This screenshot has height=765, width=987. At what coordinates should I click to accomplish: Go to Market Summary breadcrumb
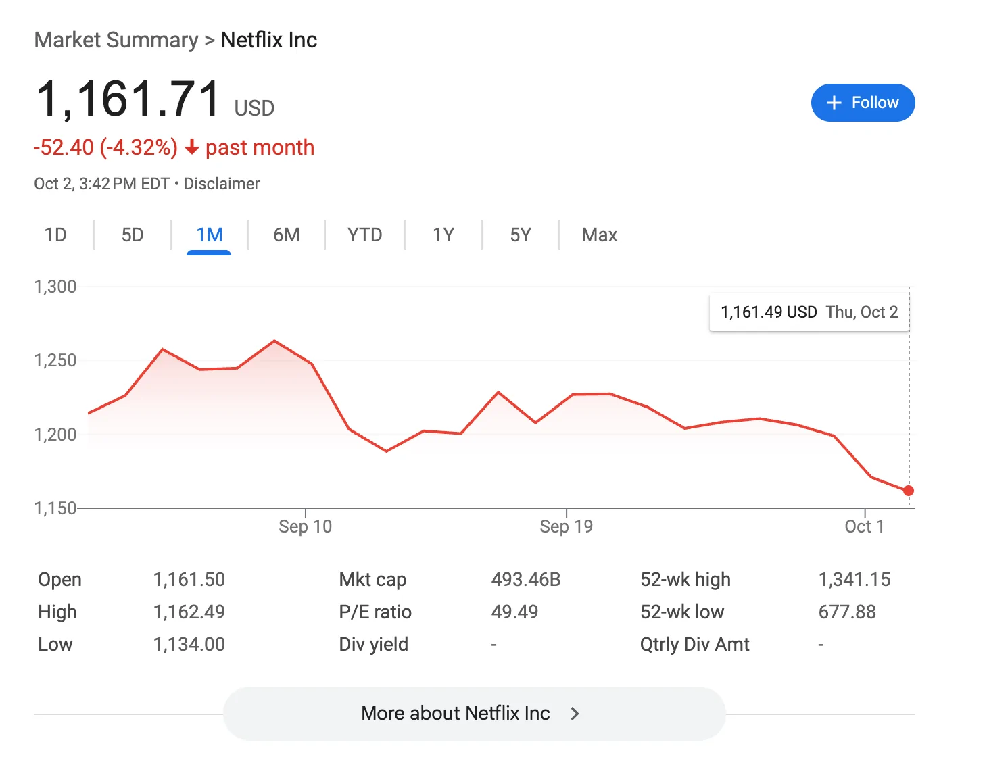pyautogui.click(x=116, y=40)
